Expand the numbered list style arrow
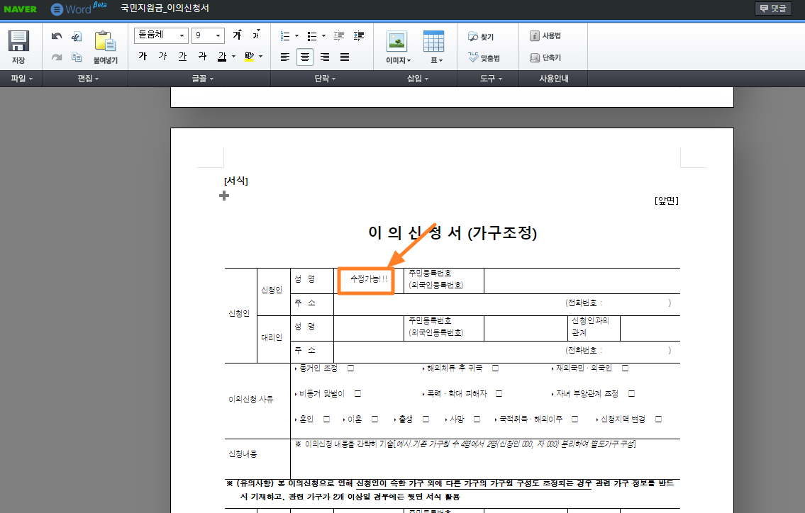This screenshot has height=513, width=805. 296,36
